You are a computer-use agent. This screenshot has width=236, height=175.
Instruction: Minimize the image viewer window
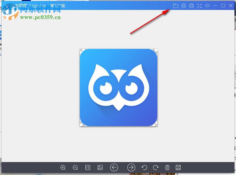[x=215, y=6]
